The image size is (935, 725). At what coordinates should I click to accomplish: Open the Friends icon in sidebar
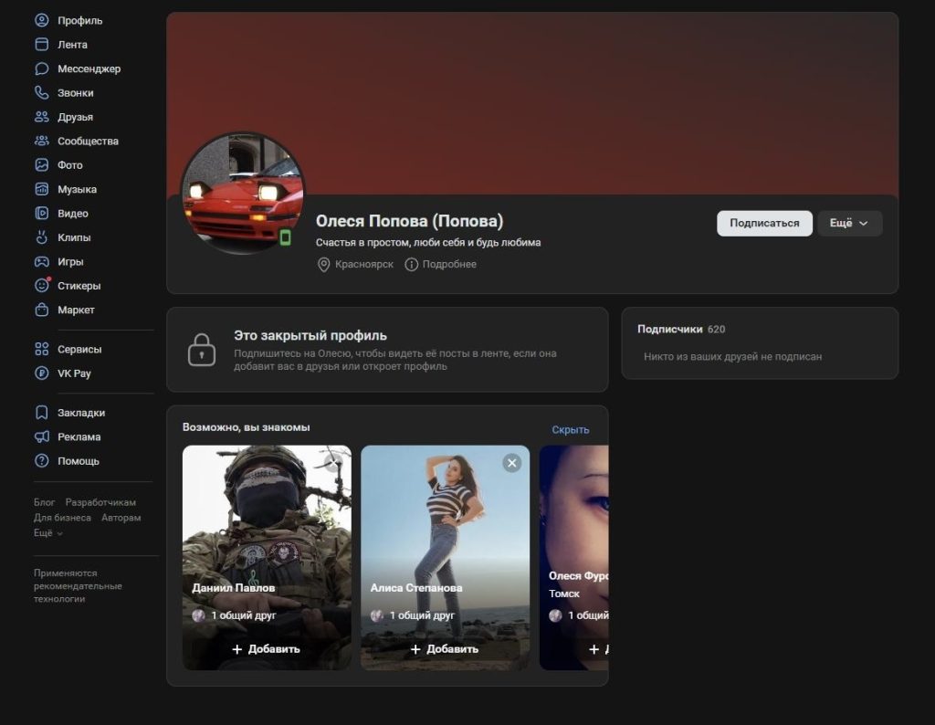click(x=41, y=117)
